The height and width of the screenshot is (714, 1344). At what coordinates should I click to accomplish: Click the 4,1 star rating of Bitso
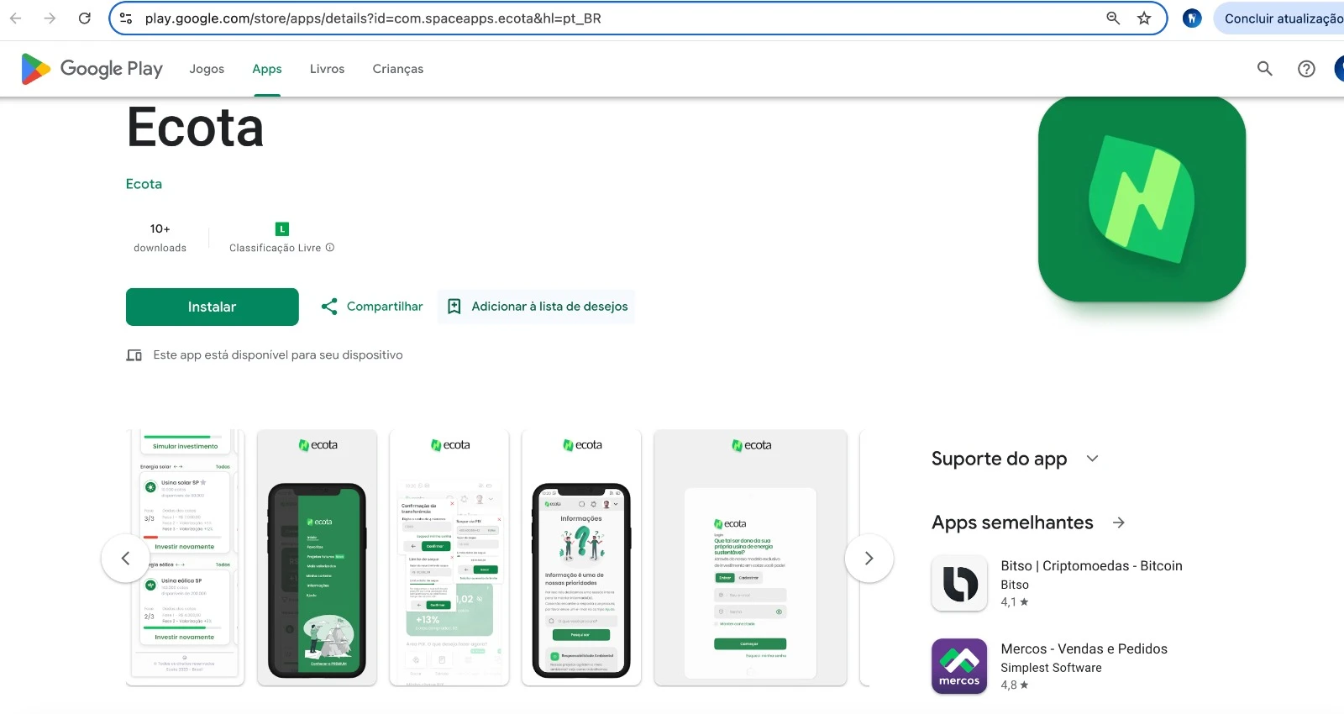pos(1015,602)
